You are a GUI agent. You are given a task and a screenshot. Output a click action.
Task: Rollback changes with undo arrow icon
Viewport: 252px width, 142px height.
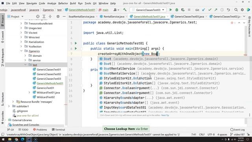point(228,10)
